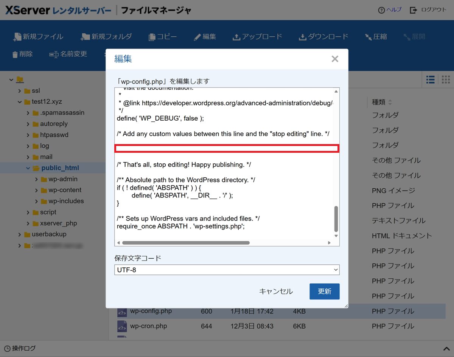Click the Rename (名前変更) icon

[x=54, y=54]
